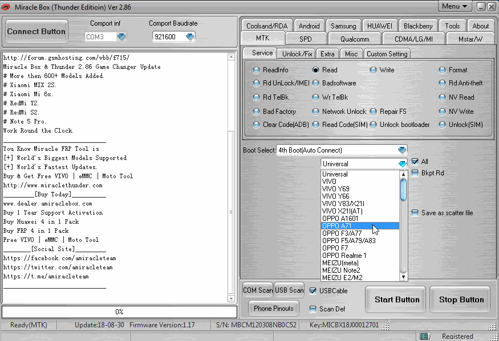Open the HUAWEI tab
This screenshot has height=341, width=499.
[379, 26]
